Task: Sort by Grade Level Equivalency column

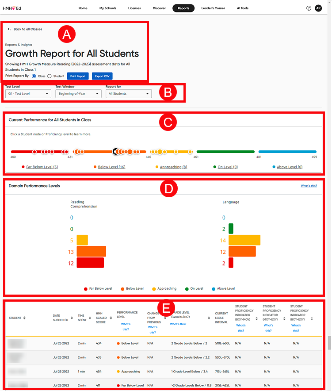Action: pyautogui.click(x=209, y=318)
